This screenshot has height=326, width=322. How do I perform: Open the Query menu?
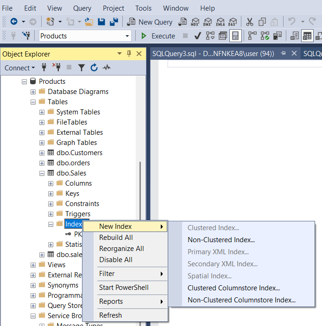point(82,8)
